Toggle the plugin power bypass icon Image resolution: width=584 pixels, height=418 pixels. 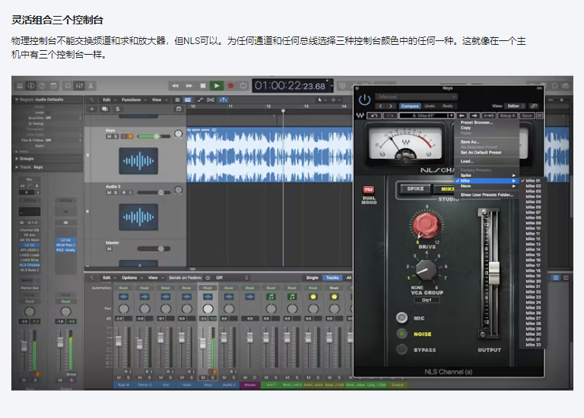tap(364, 100)
